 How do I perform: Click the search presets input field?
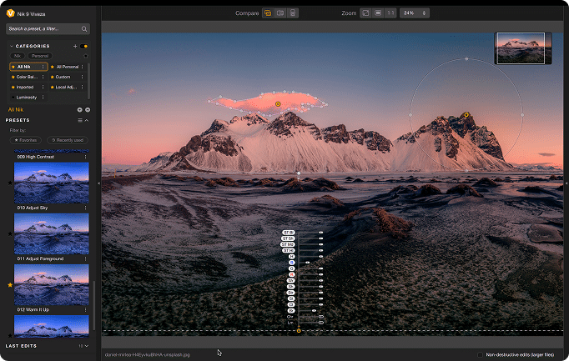click(43, 28)
